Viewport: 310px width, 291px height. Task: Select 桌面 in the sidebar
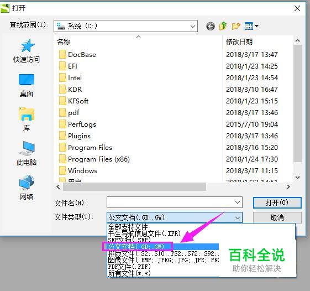tap(27, 86)
